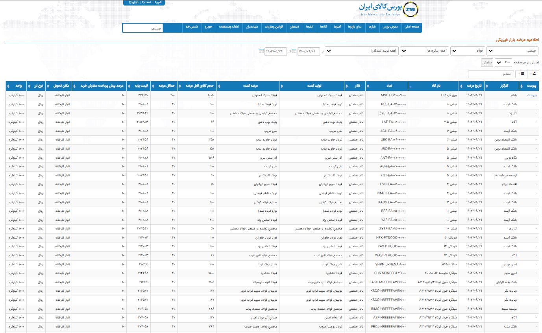Viewport: 542px width, 333px height.
Task: Click the to-date input field
Action: (x=276, y=51)
